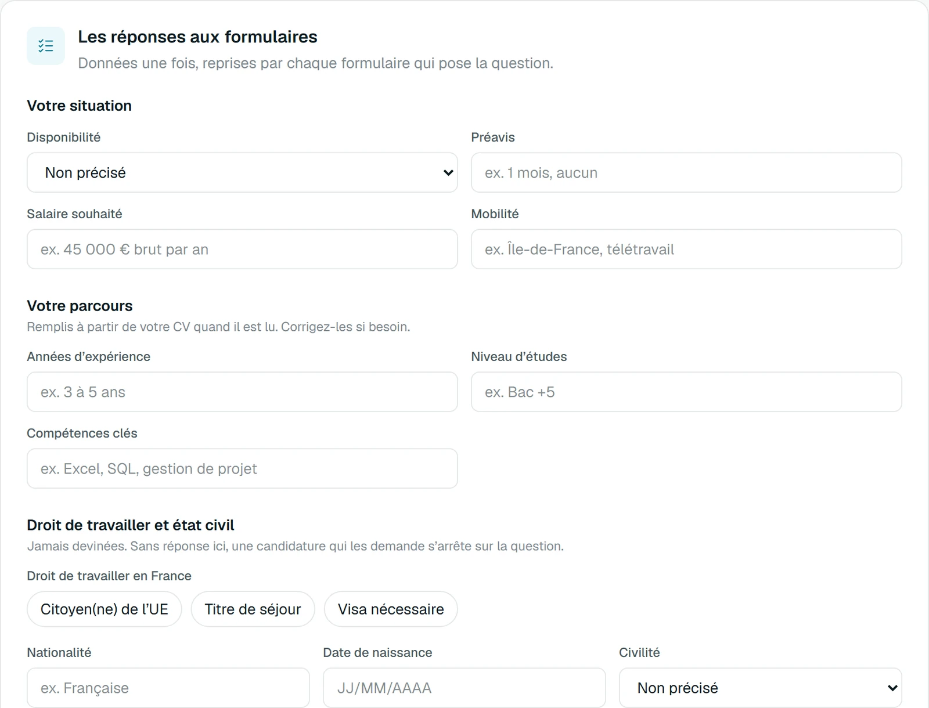929x708 pixels.
Task: Click the checklist icon beside the form title
Action: point(46,46)
